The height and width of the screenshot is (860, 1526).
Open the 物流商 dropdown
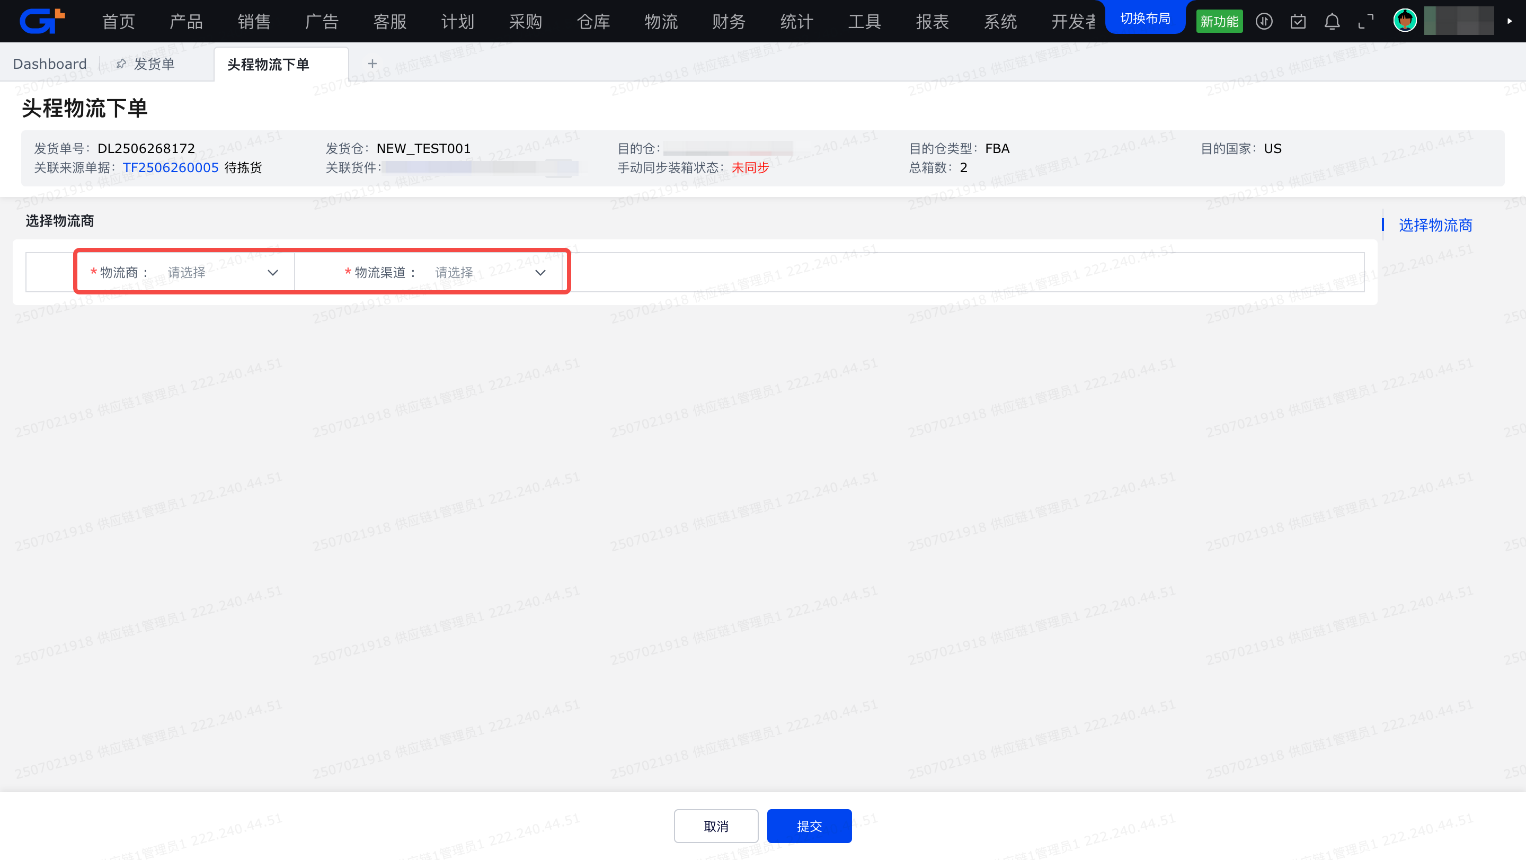(x=221, y=272)
